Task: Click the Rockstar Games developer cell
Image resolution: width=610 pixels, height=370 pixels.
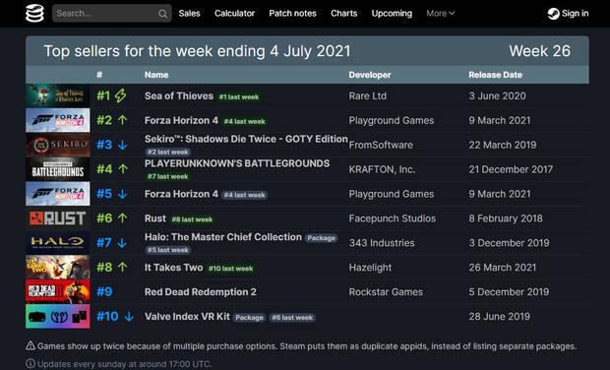Action: 386,292
